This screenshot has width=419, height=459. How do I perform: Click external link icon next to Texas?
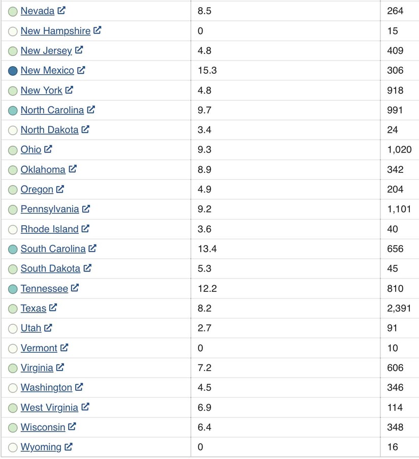pyautogui.click(x=53, y=308)
